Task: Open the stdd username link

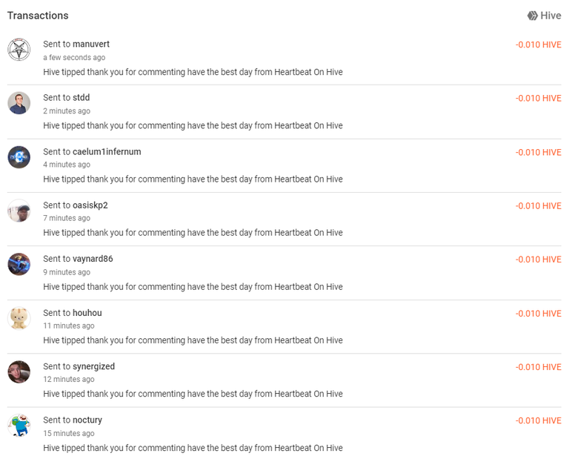Action: (81, 98)
